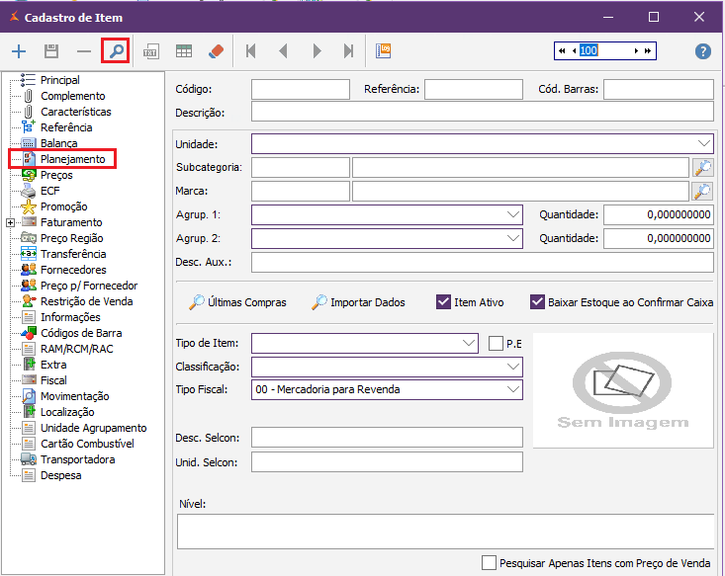The image size is (725, 576).
Task: Select Movimentação in the side tree
Action: point(74,396)
